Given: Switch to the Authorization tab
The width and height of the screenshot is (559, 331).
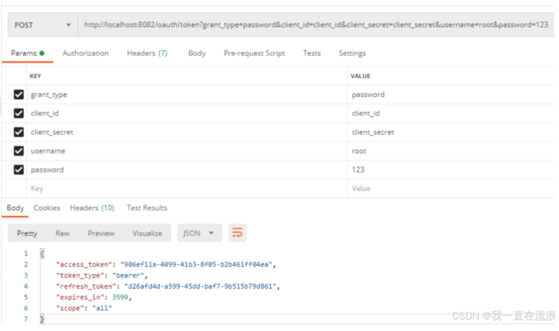Looking at the screenshot, I should click(x=86, y=53).
